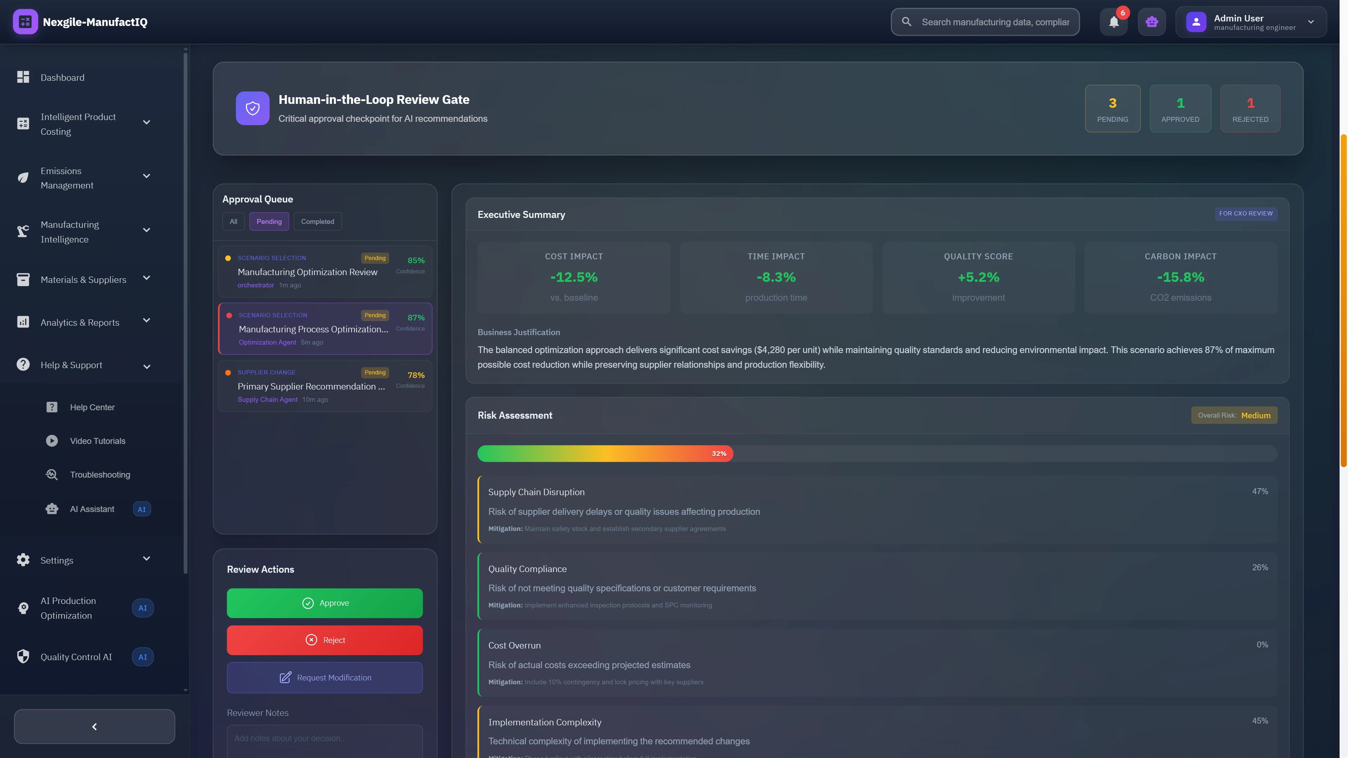
Task: Open the AI Assistant bot icon in top bar
Action: pyautogui.click(x=1151, y=21)
